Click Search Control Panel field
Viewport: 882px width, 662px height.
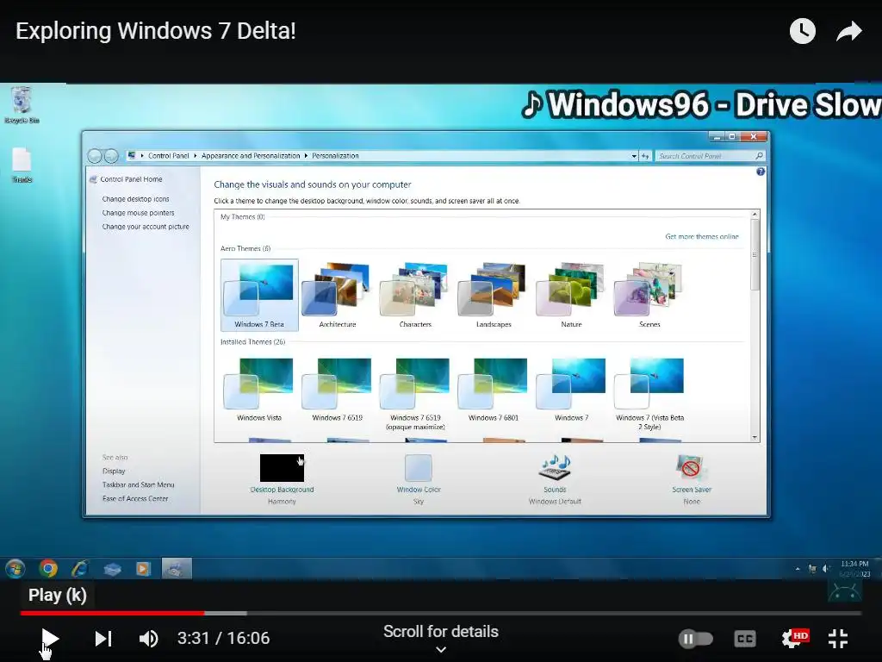point(710,156)
